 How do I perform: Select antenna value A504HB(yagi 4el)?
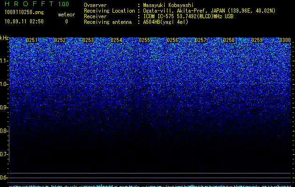pyautogui.click(x=166, y=22)
